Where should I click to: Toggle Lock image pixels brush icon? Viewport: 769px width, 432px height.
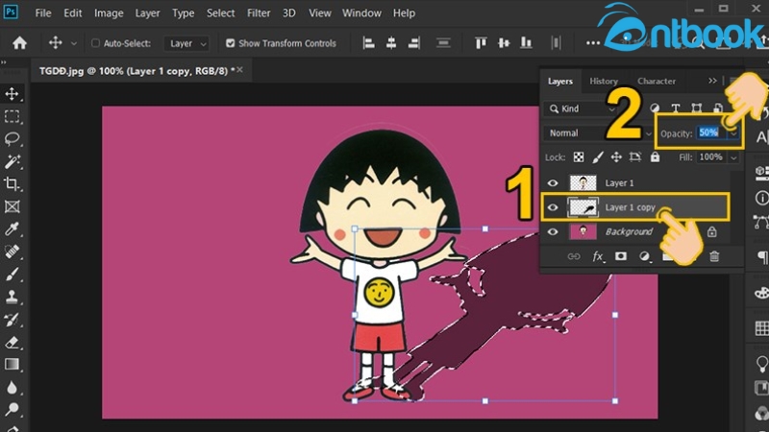[x=597, y=157]
